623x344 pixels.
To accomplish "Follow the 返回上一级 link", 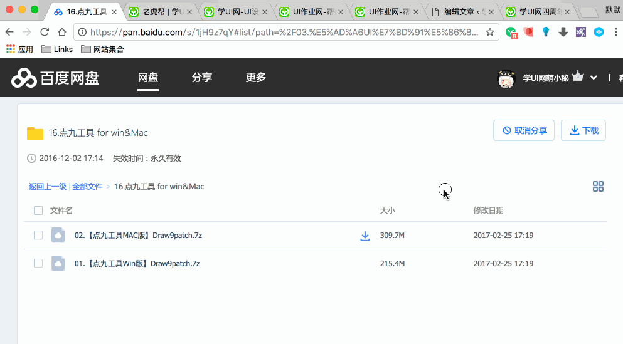I will [47, 187].
